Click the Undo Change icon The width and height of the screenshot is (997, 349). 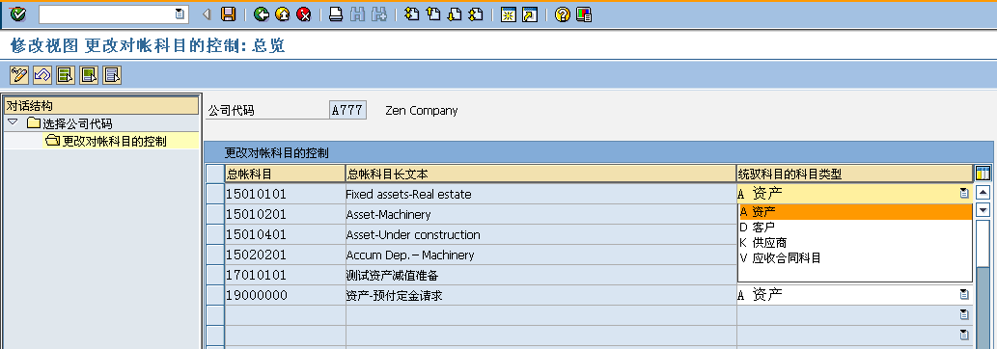point(42,75)
